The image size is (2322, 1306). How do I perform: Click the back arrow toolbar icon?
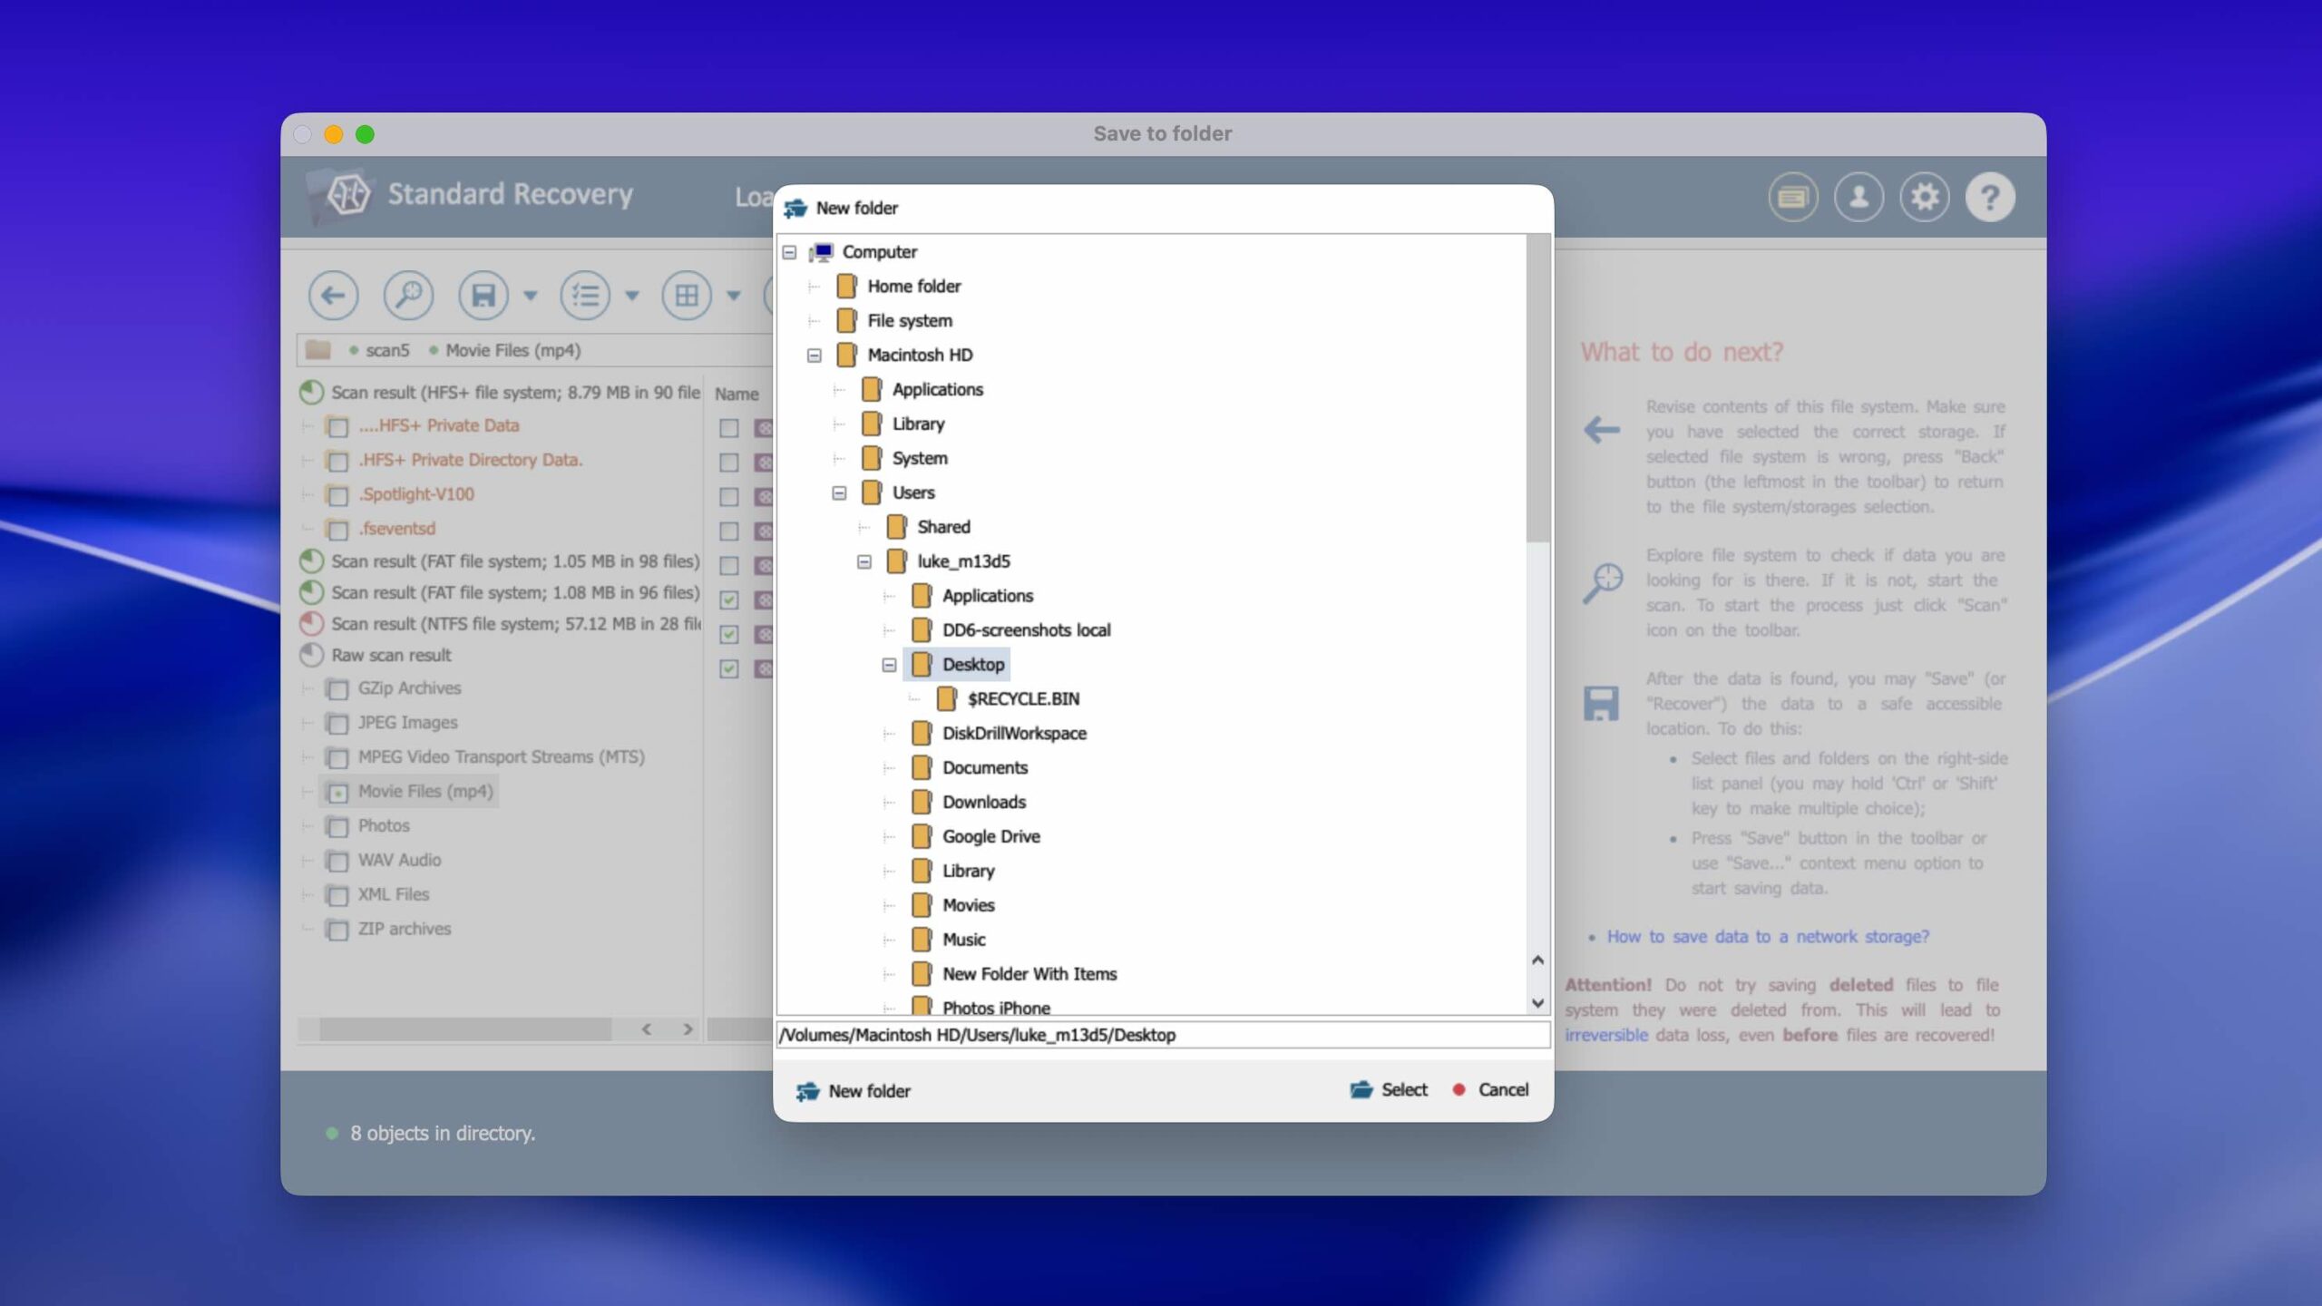pos(333,296)
